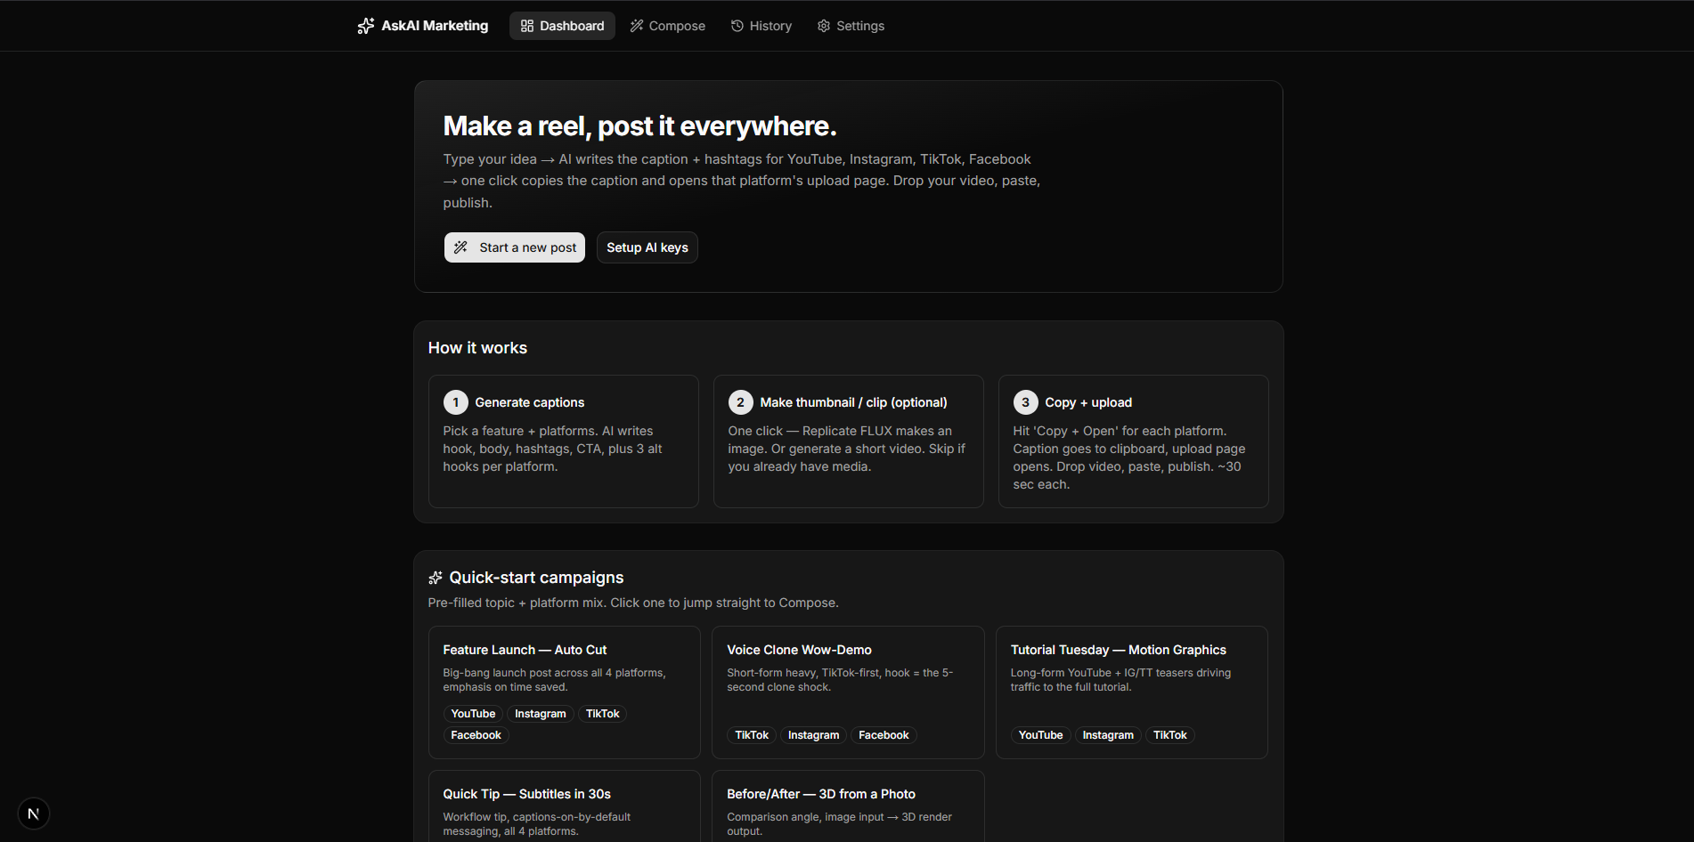The width and height of the screenshot is (1694, 842).
Task: Click Facebook tag in Feature Launch card
Action: pyautogui.click(x=476, y=735)
